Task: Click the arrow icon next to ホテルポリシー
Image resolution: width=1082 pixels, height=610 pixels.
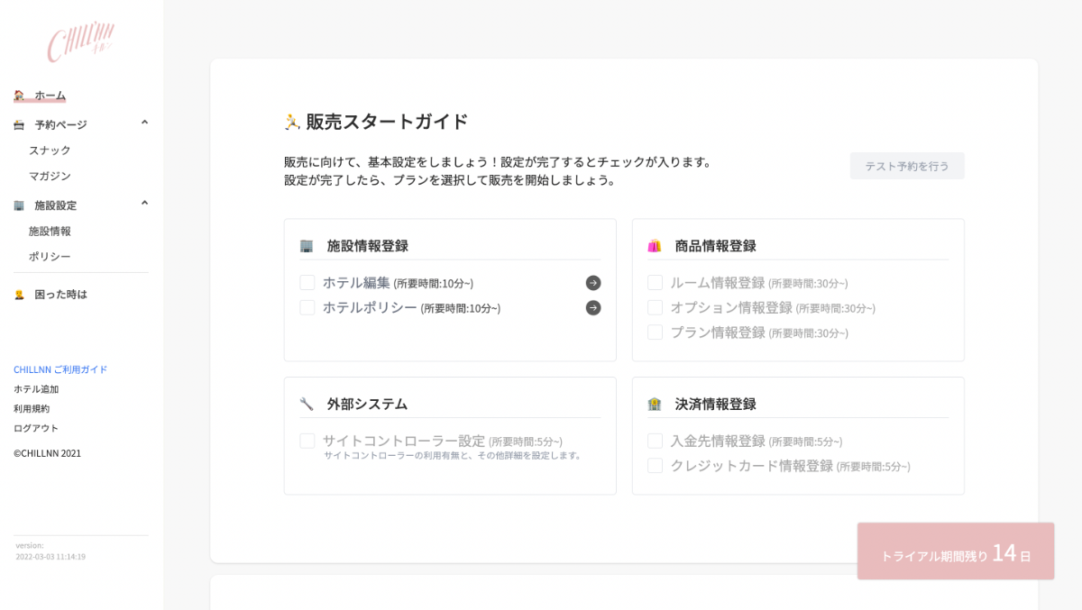Action: pyautogui.click(x=592, y=308)
